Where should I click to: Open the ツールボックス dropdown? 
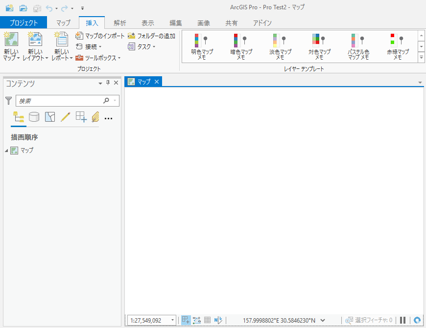[98, 58]
